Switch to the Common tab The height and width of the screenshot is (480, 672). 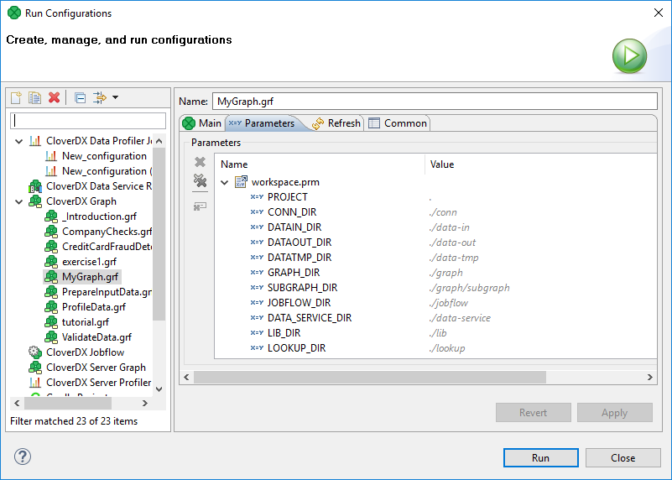coord(399,123)
